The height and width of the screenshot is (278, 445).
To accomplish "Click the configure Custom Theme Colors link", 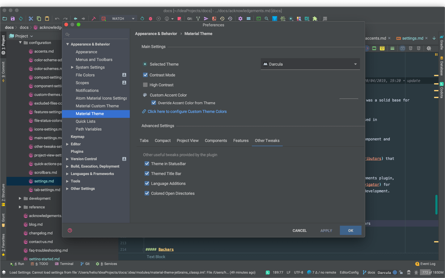I will (x=187, y=112).
